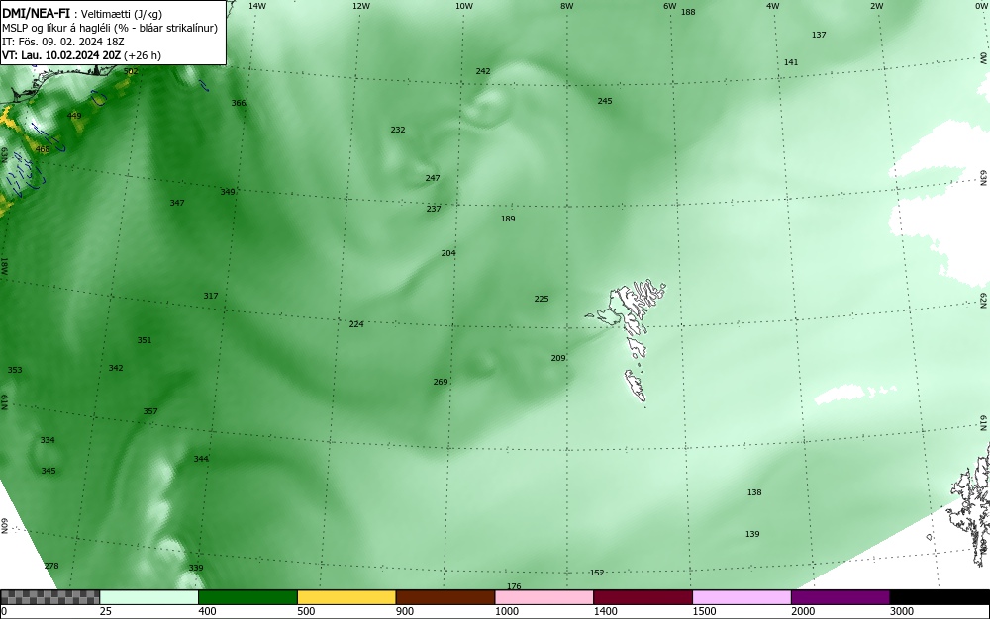Select the 3000 tick label on color scale
Viewport: 990px width, 619px height.
(902, 611)
